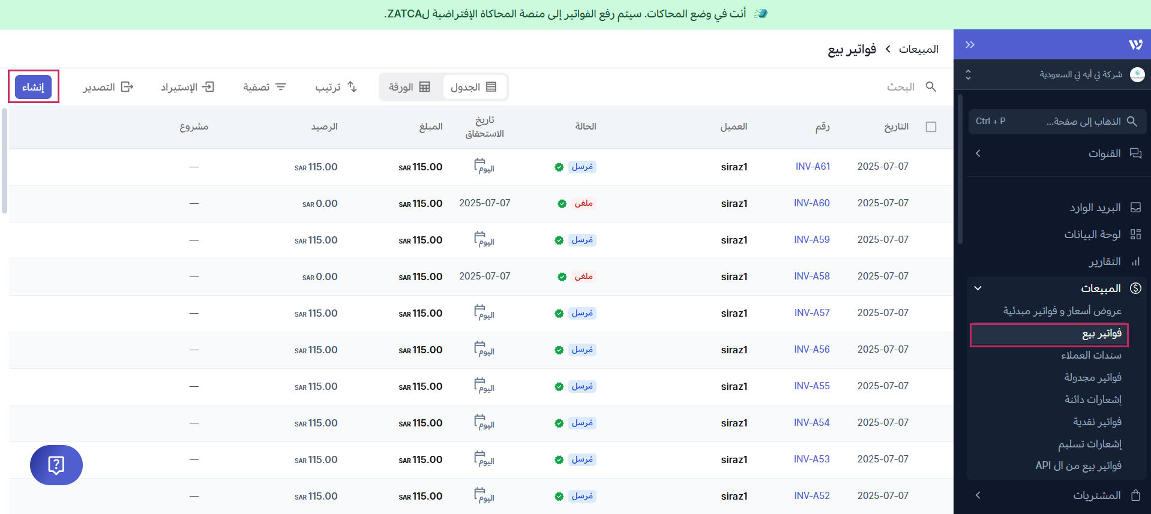Open reports icon (التقارير)
This screenshot has width=1151, height=514.
[1135, 261]
